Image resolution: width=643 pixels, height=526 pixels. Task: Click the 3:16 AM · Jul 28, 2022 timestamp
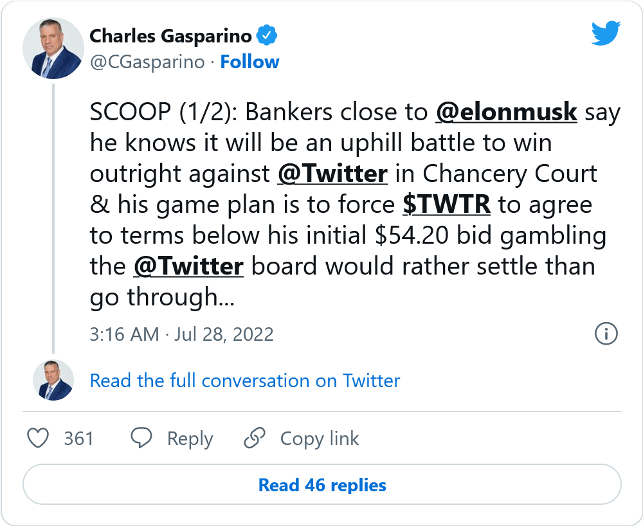[x=182, y=334]
